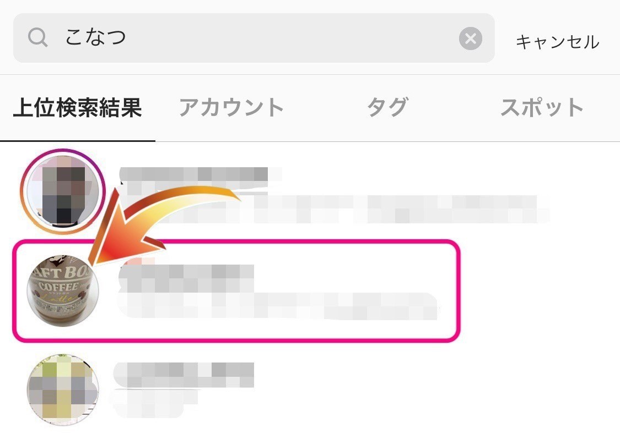Viewport: 620px width, 445px height.
Task: Tap the キャンセル button
Action: coord(557,42)
